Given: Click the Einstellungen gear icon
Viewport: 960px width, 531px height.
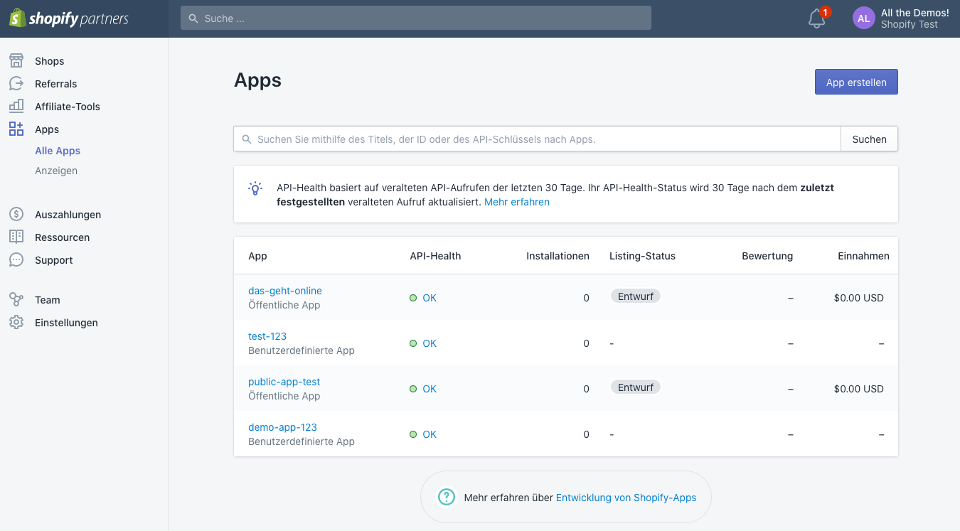Looking at the screenshot, I should point(16,323).
